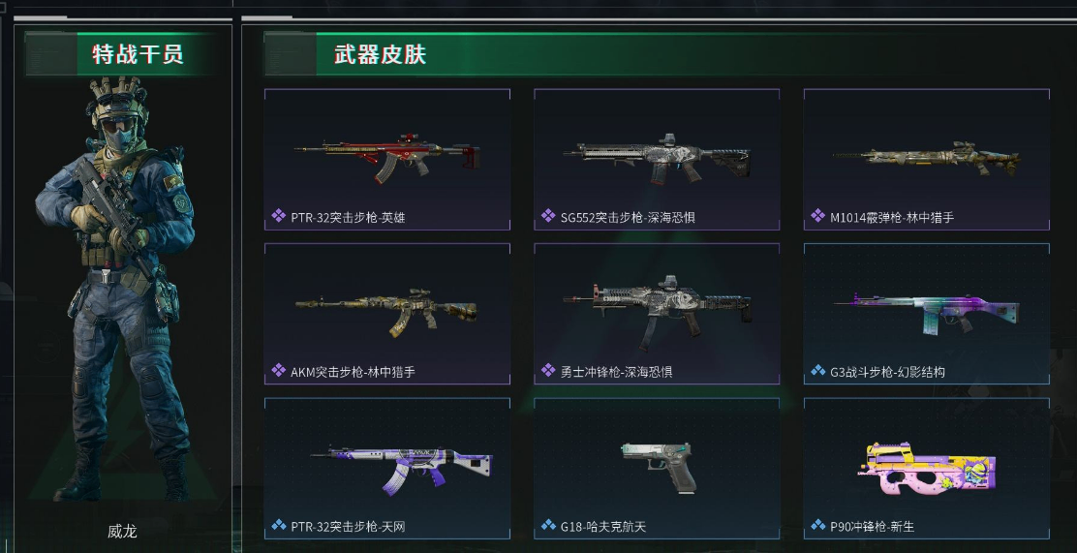Click purple rarity icon beside 勇士冲锋枪-深海恐惧
Viewport: 1077px width, 553px height.
(548, 371)
